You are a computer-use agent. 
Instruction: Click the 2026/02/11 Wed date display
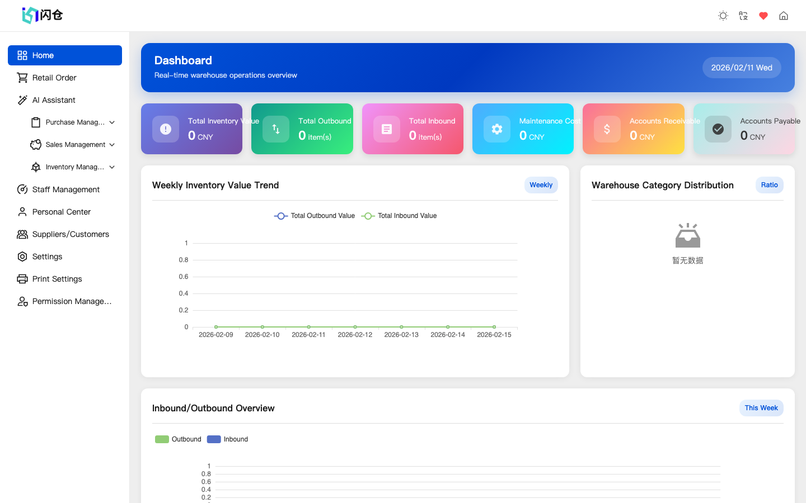pos(742,67)
